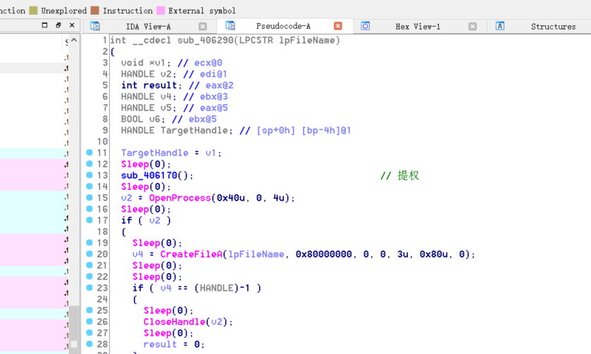Close the left side panel
This screenshot has width=591, height=354.
pyautogui.click(x=72, y=25)
